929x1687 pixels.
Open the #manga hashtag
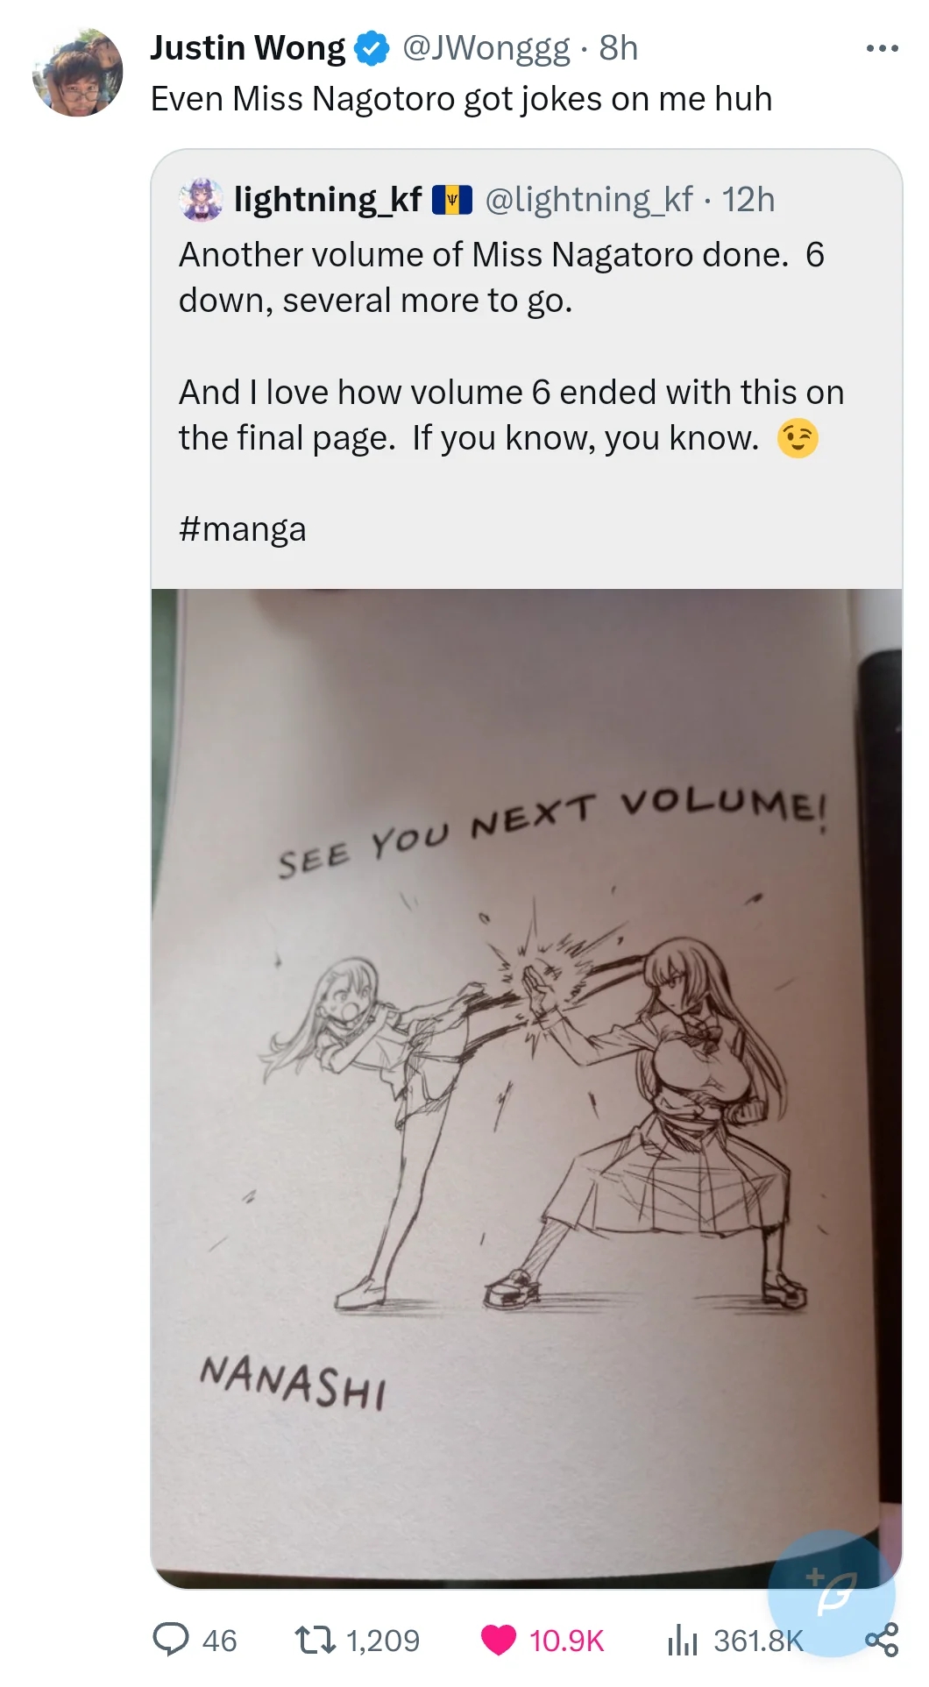pyautogui.click(x=243, y=529)
